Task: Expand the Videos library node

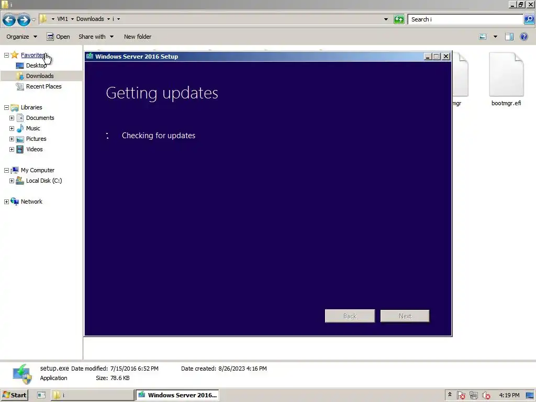Action: (12, 149)
